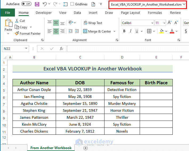Apply Top Align to cells
Image resolution: width=189 pixels, height=151 pixels.
(x=49, y=23)
